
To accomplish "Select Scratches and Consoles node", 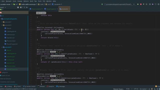I will 7,82.
